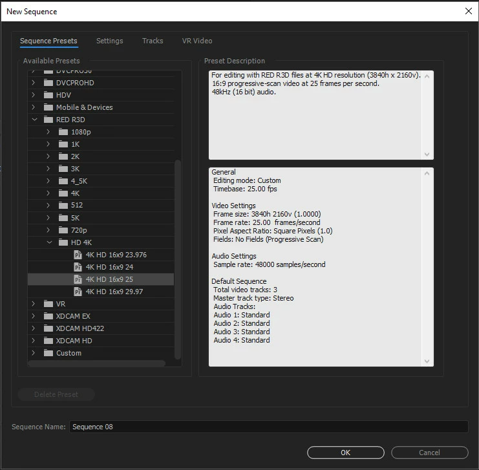Click down arrow in top description box
This screenshot has height=470, width=479.
427,155
